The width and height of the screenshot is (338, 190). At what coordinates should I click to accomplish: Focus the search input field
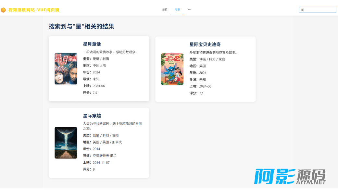pyautogui.click(x=317, y=10)
